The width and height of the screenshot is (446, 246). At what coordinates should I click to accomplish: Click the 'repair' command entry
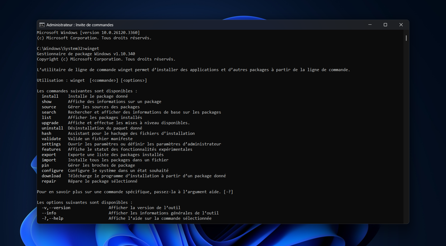[49, 181]
